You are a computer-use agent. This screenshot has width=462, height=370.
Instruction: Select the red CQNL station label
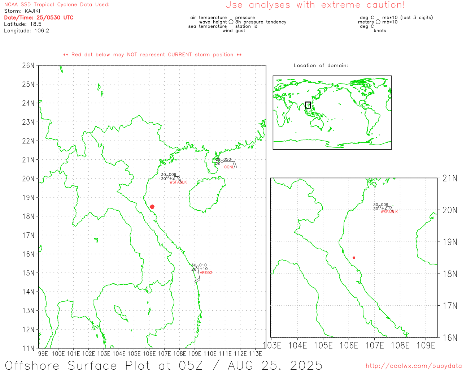pos(229,167)
